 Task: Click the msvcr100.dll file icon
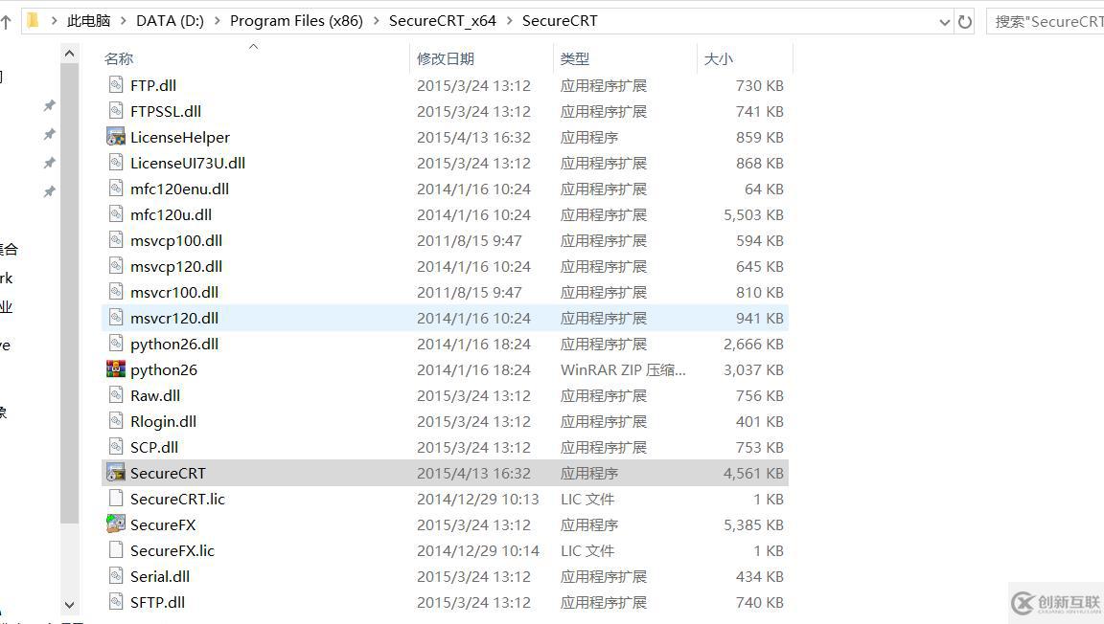(x=116, y=292)
